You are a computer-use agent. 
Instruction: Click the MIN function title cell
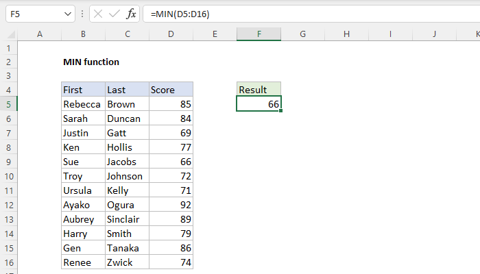coord(91,62)
